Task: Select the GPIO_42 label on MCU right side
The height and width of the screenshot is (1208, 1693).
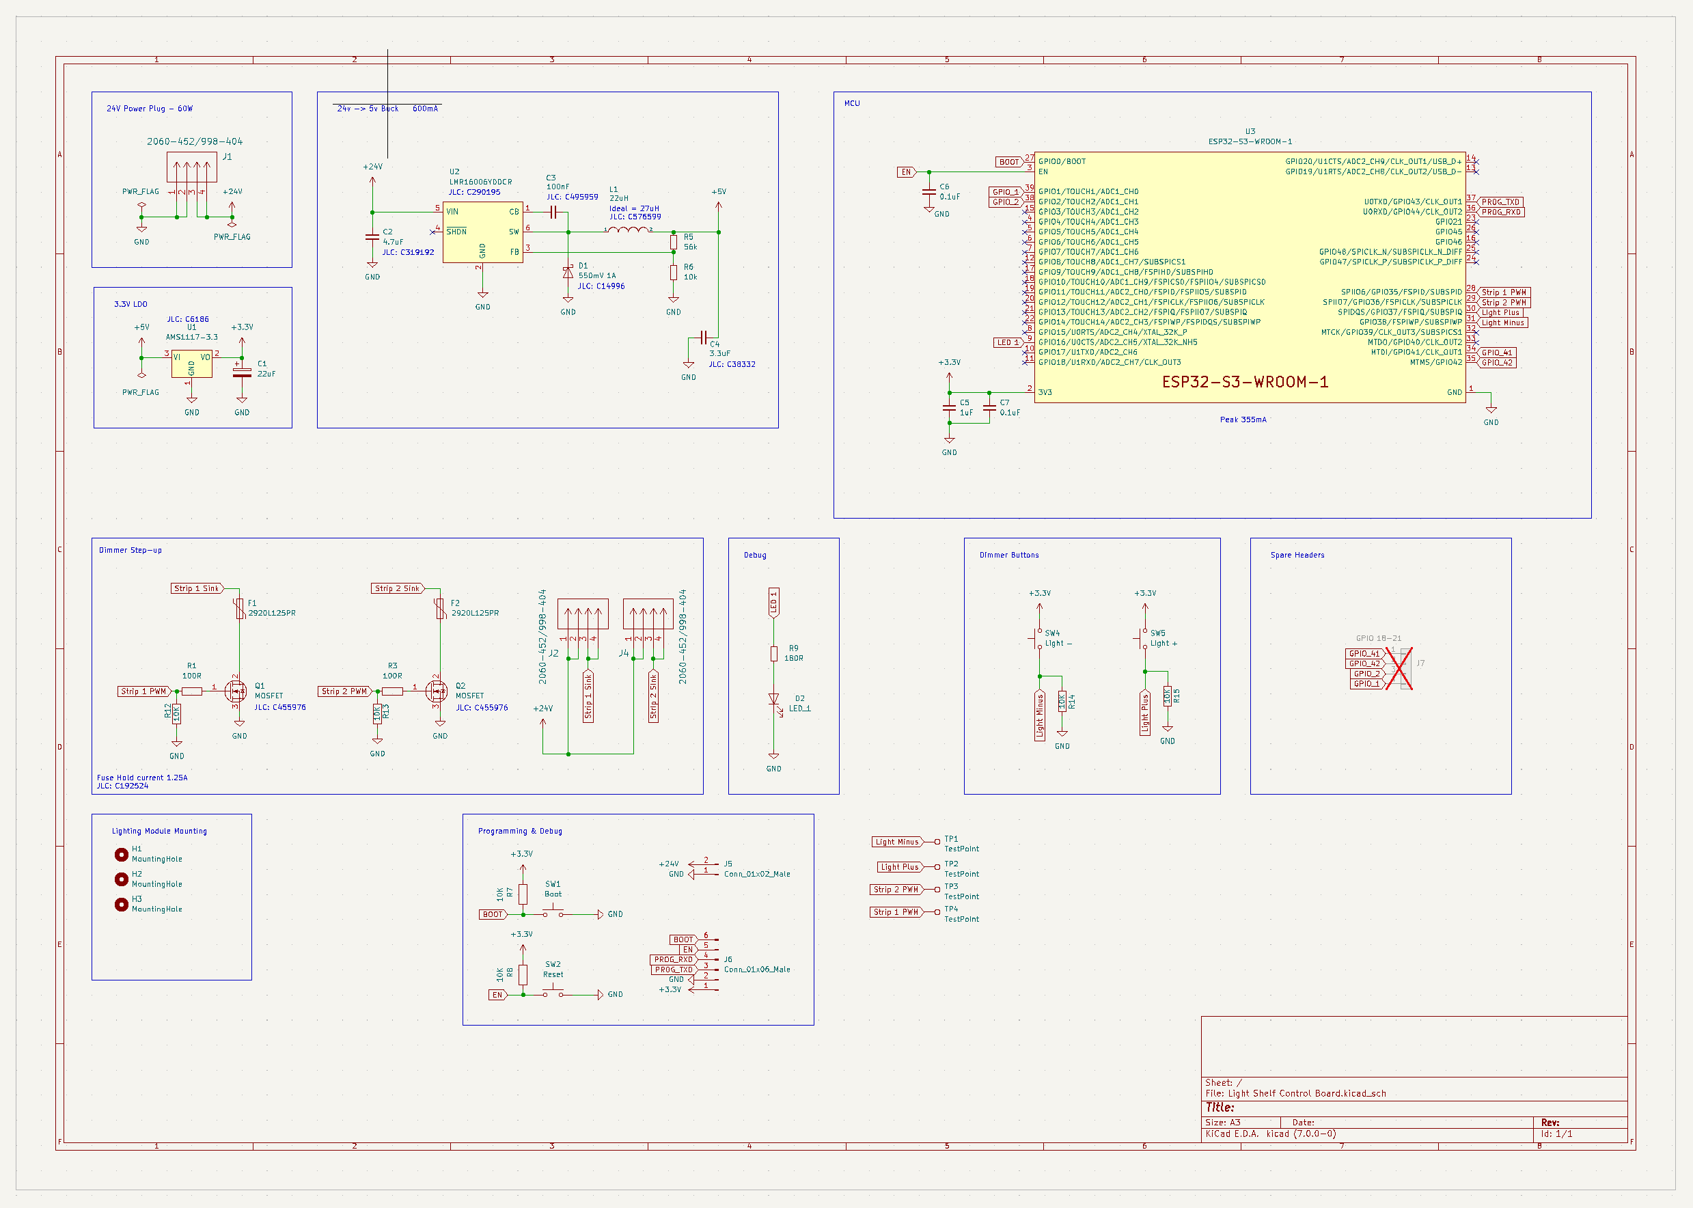Action: [x=1495, y=362]
